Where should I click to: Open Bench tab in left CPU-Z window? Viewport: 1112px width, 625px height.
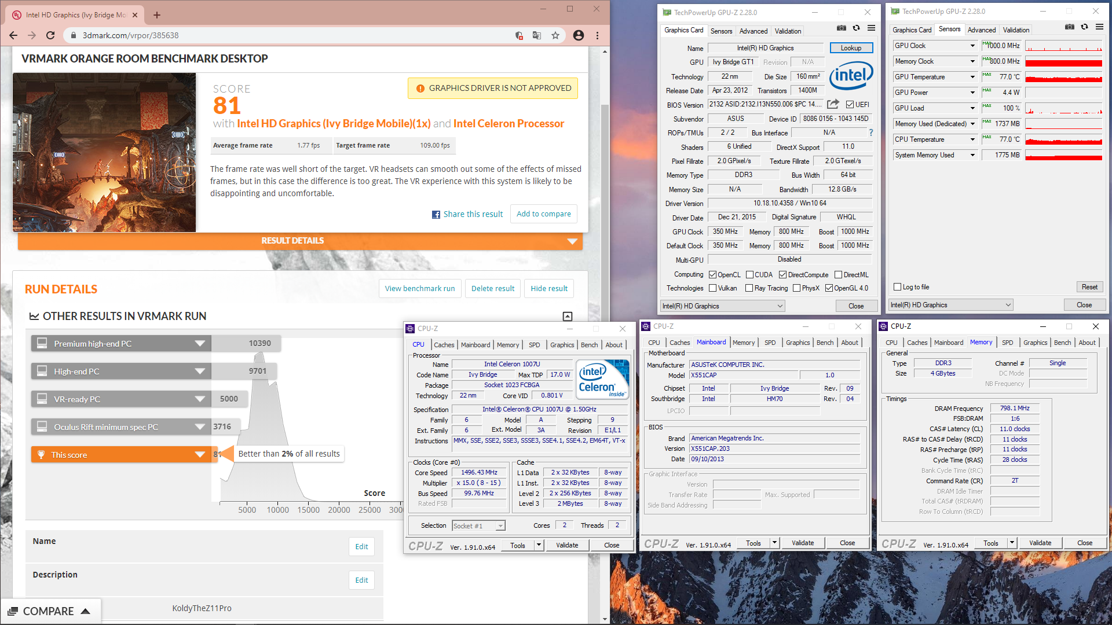[x=589, y=345]
